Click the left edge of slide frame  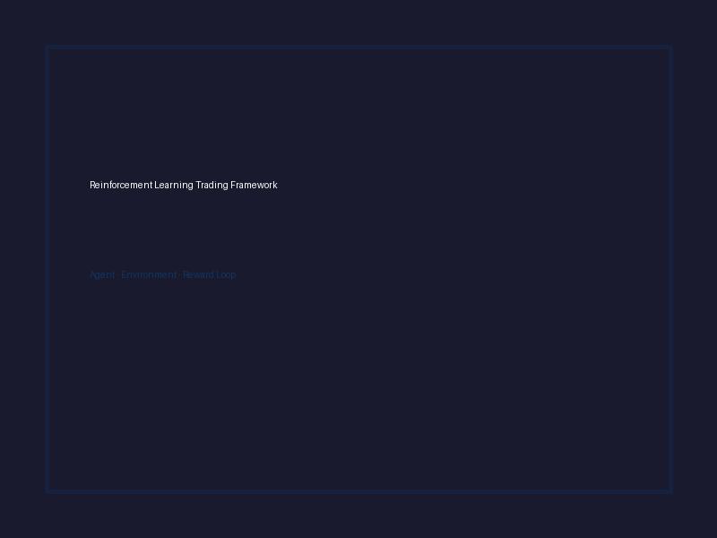[48, 269]
